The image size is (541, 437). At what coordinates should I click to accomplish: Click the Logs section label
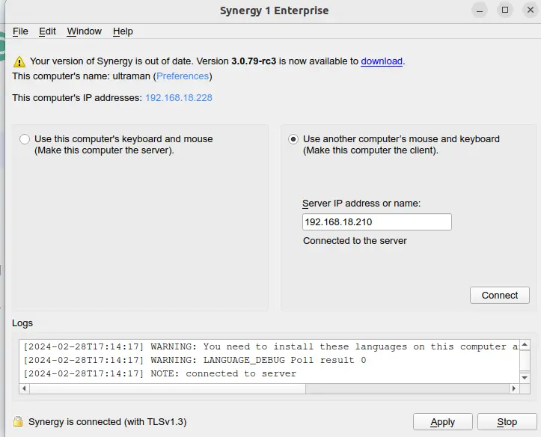click(x=22, y=323)
